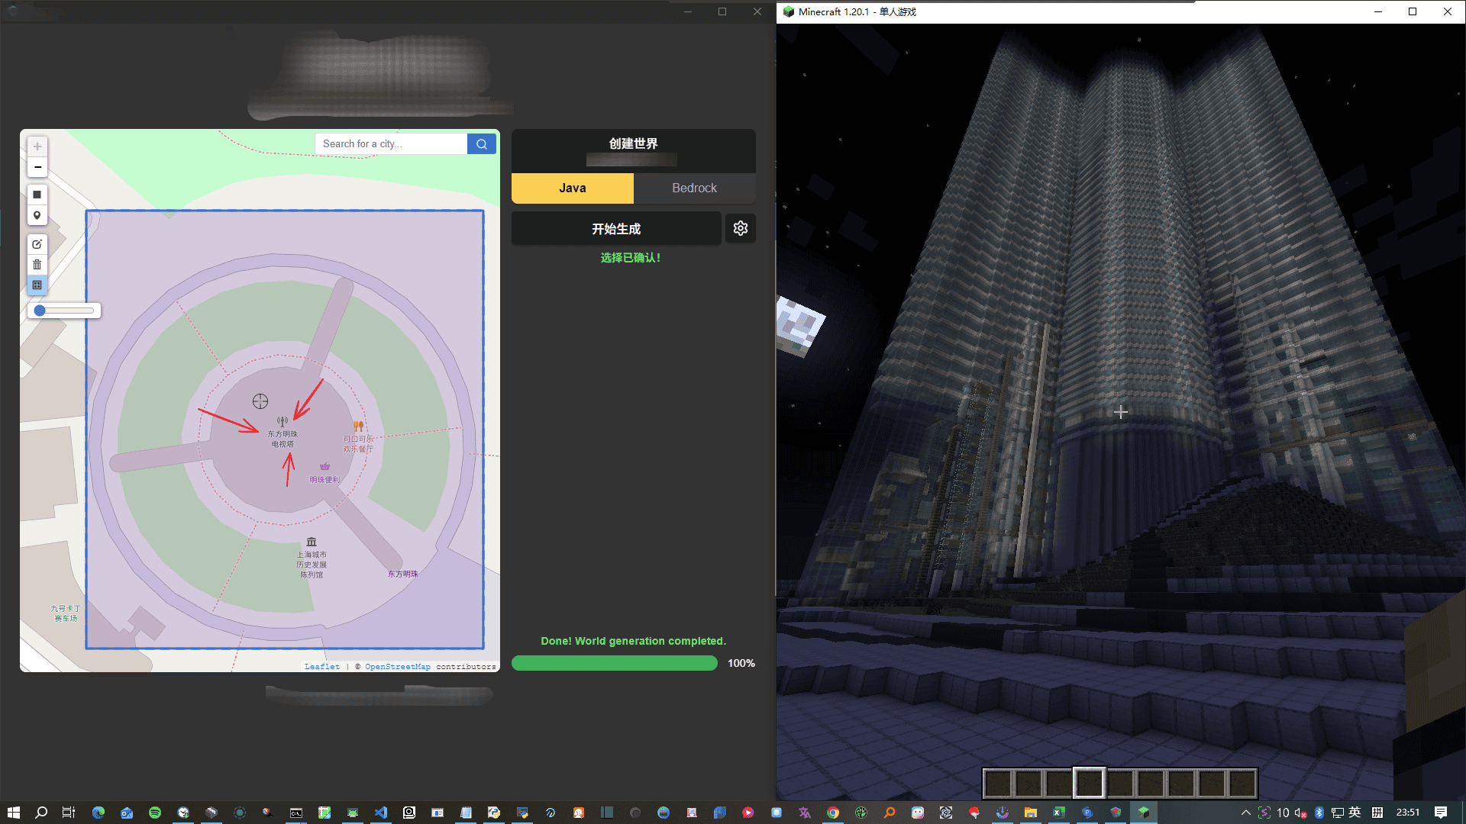Switch to Minecraft via its taskbar icon
Image resolution: width=1466 pixels, height=824 pixels.
point(1144,813)
